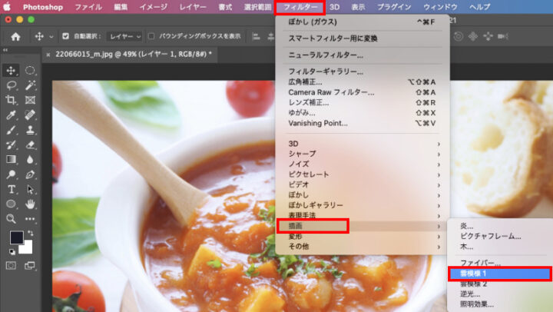553x312 pixels.
Task: Select the Eyedropper tool
Action: pyautogui.click(x=11, y=115)
